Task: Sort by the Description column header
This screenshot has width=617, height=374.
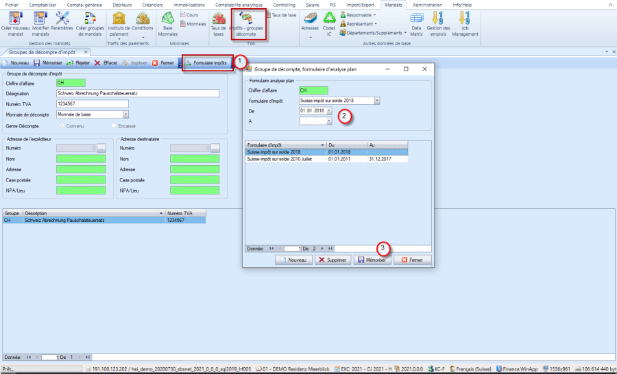Action: (94, 213)
